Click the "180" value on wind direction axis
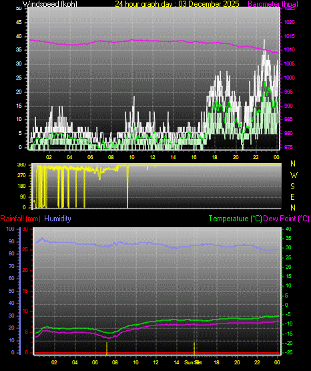 21,187
